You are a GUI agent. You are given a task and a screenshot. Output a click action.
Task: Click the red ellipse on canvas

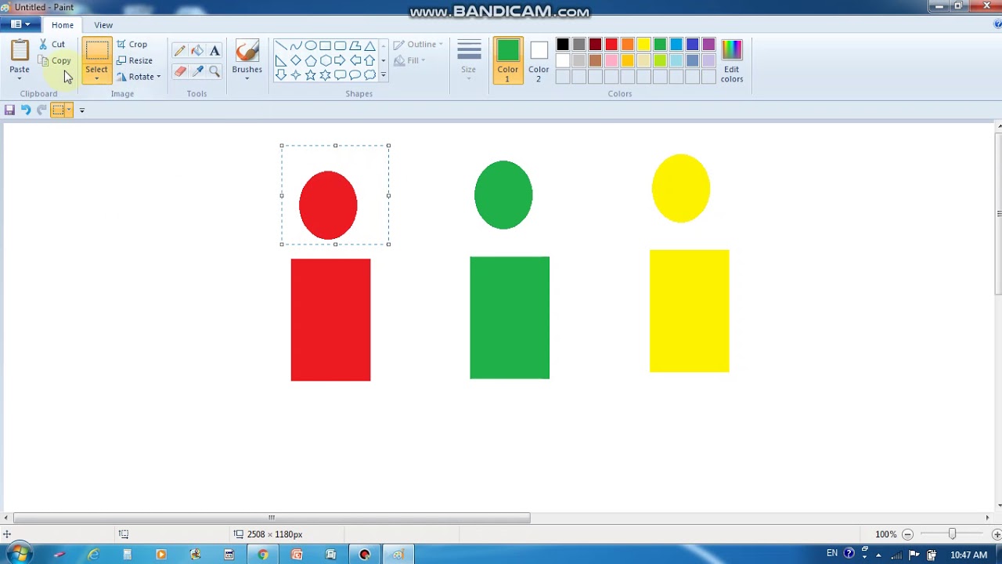(x=328, y=205)
